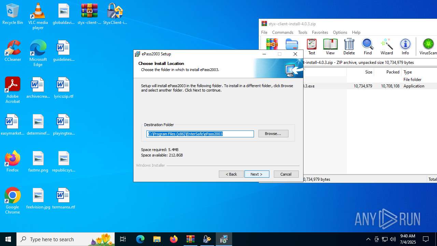Click the Destination Folder path field
This screenshot has height=246, width=437.
(x=200, y=134)
